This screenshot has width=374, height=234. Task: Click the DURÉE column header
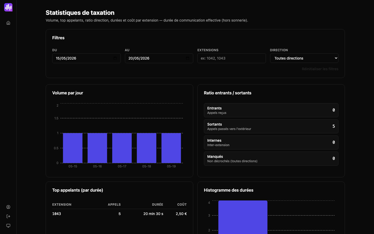[x=158, y=205]
